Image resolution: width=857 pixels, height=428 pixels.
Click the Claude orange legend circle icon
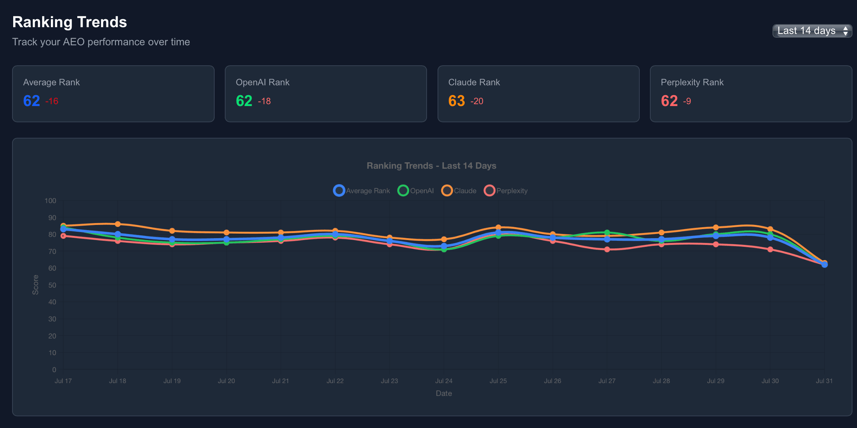pyautogui.click(x=448, y=191)
